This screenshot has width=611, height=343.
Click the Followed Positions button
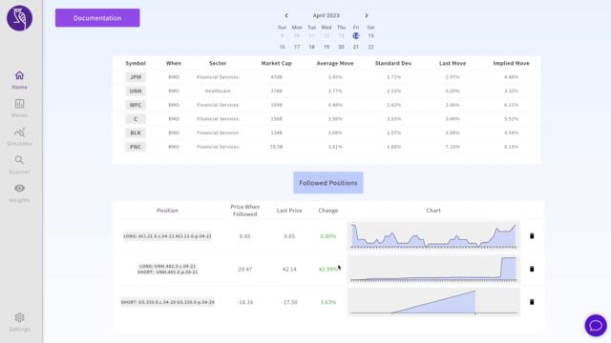[x=328, y=183]
